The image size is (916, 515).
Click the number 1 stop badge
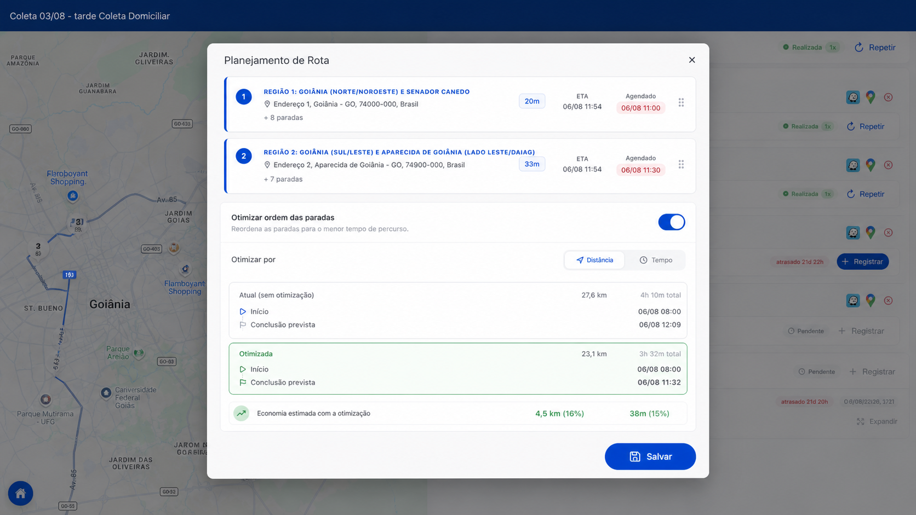244,96
